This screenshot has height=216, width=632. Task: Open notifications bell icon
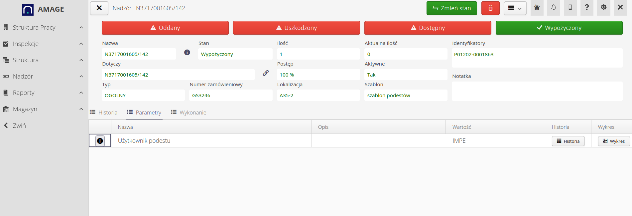(x=554, y=8)
